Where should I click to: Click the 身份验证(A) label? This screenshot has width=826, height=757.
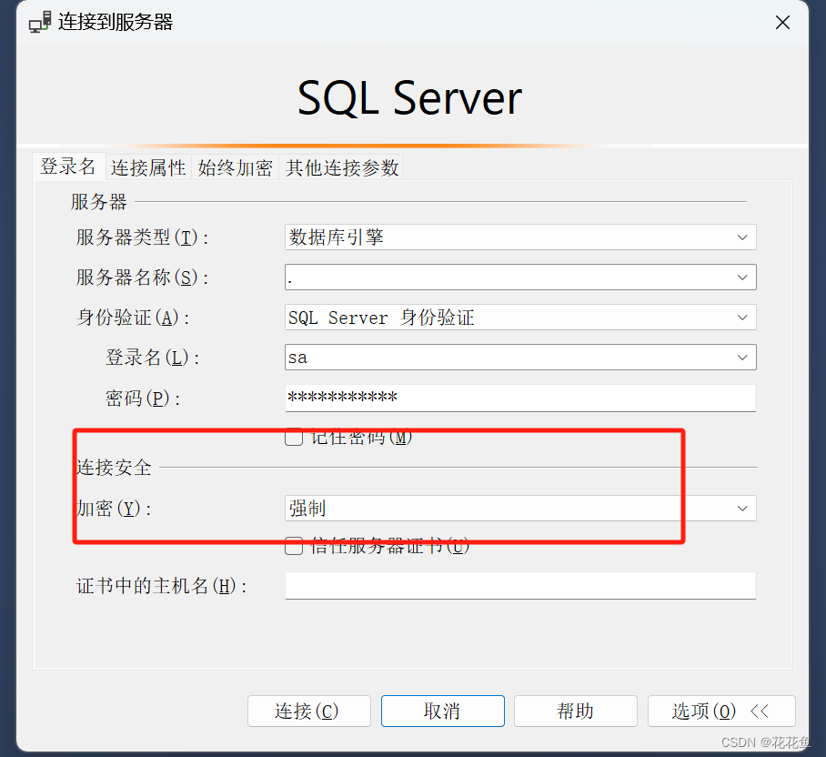click(x=133, y=318)
